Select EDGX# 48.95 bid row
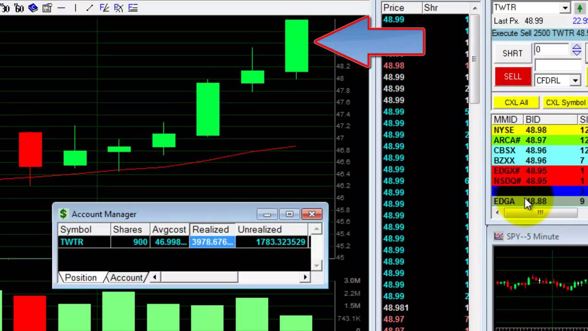The height and width of the screenshot is (331, 588). (540, 171)
